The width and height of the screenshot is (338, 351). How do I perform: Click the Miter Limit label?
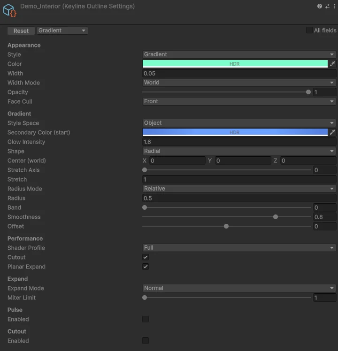[x=22, y=298]
